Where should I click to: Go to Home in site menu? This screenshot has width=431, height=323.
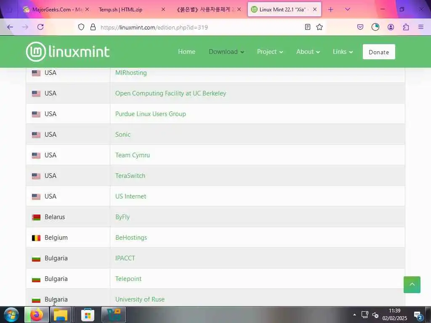[186, 52]
